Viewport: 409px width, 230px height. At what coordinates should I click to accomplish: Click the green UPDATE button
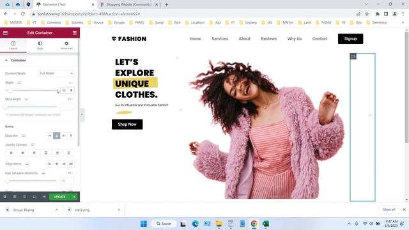(x=59, y=197)
